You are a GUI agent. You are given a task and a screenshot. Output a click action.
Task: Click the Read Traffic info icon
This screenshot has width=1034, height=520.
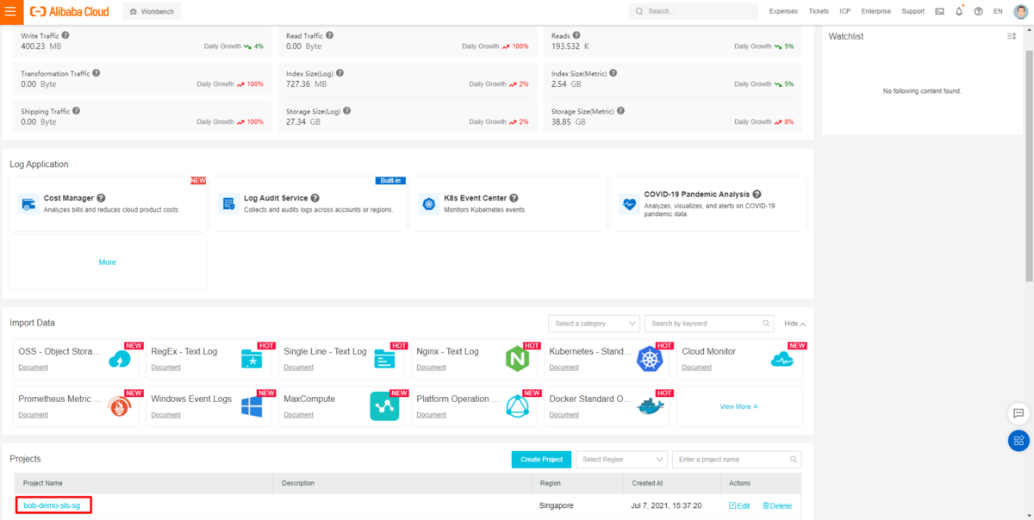[x=329, y=35]
